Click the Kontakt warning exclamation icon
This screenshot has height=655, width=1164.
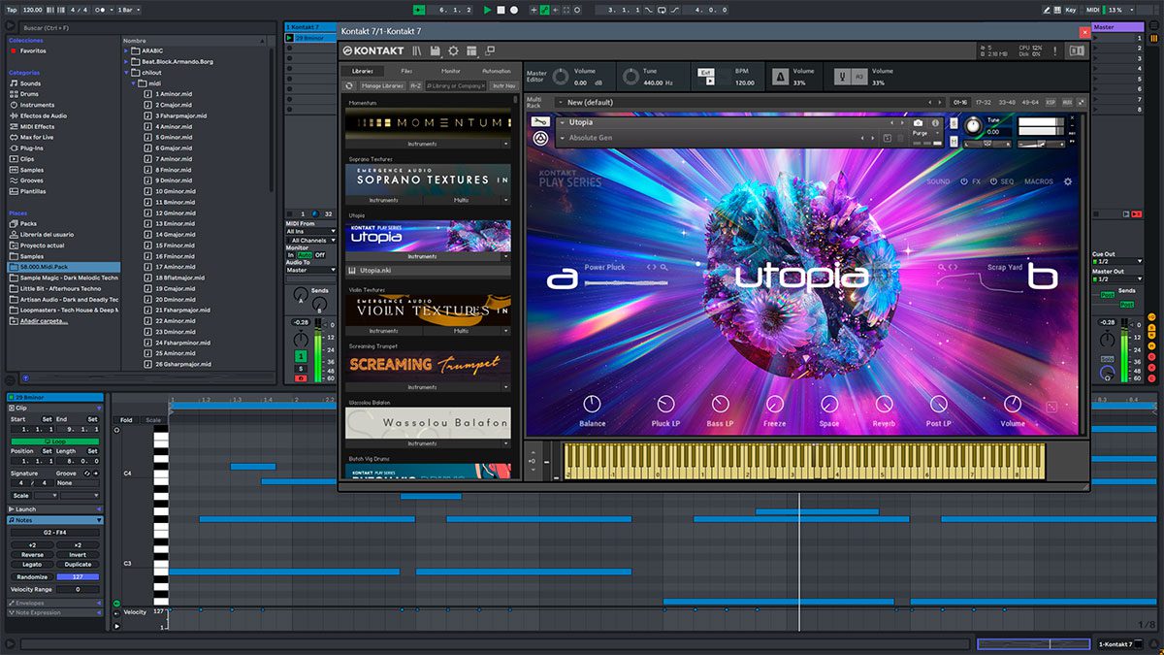(1054, 50)
